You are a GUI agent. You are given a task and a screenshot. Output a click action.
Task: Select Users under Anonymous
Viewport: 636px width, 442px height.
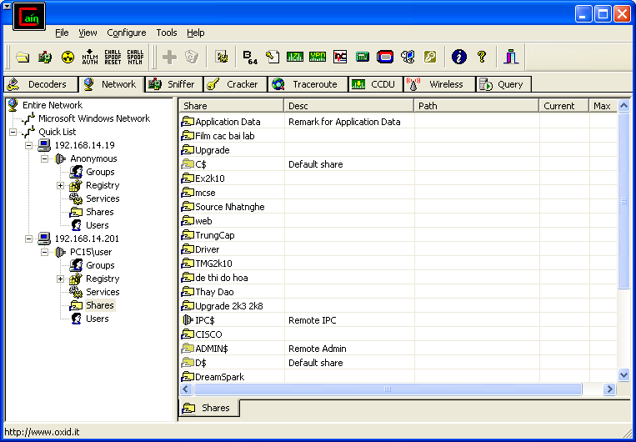pyautogui.click(x=98, y=225)
